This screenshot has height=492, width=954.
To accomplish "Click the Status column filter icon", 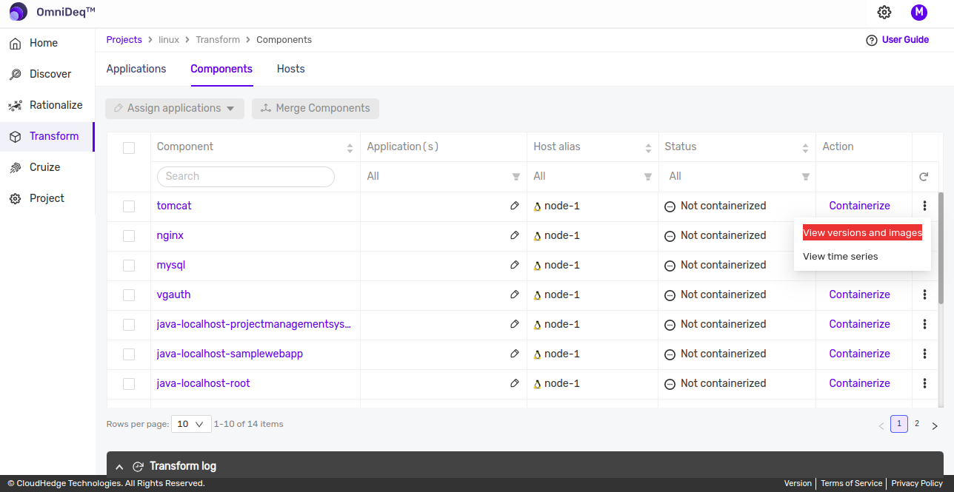I will coord(805,177).
